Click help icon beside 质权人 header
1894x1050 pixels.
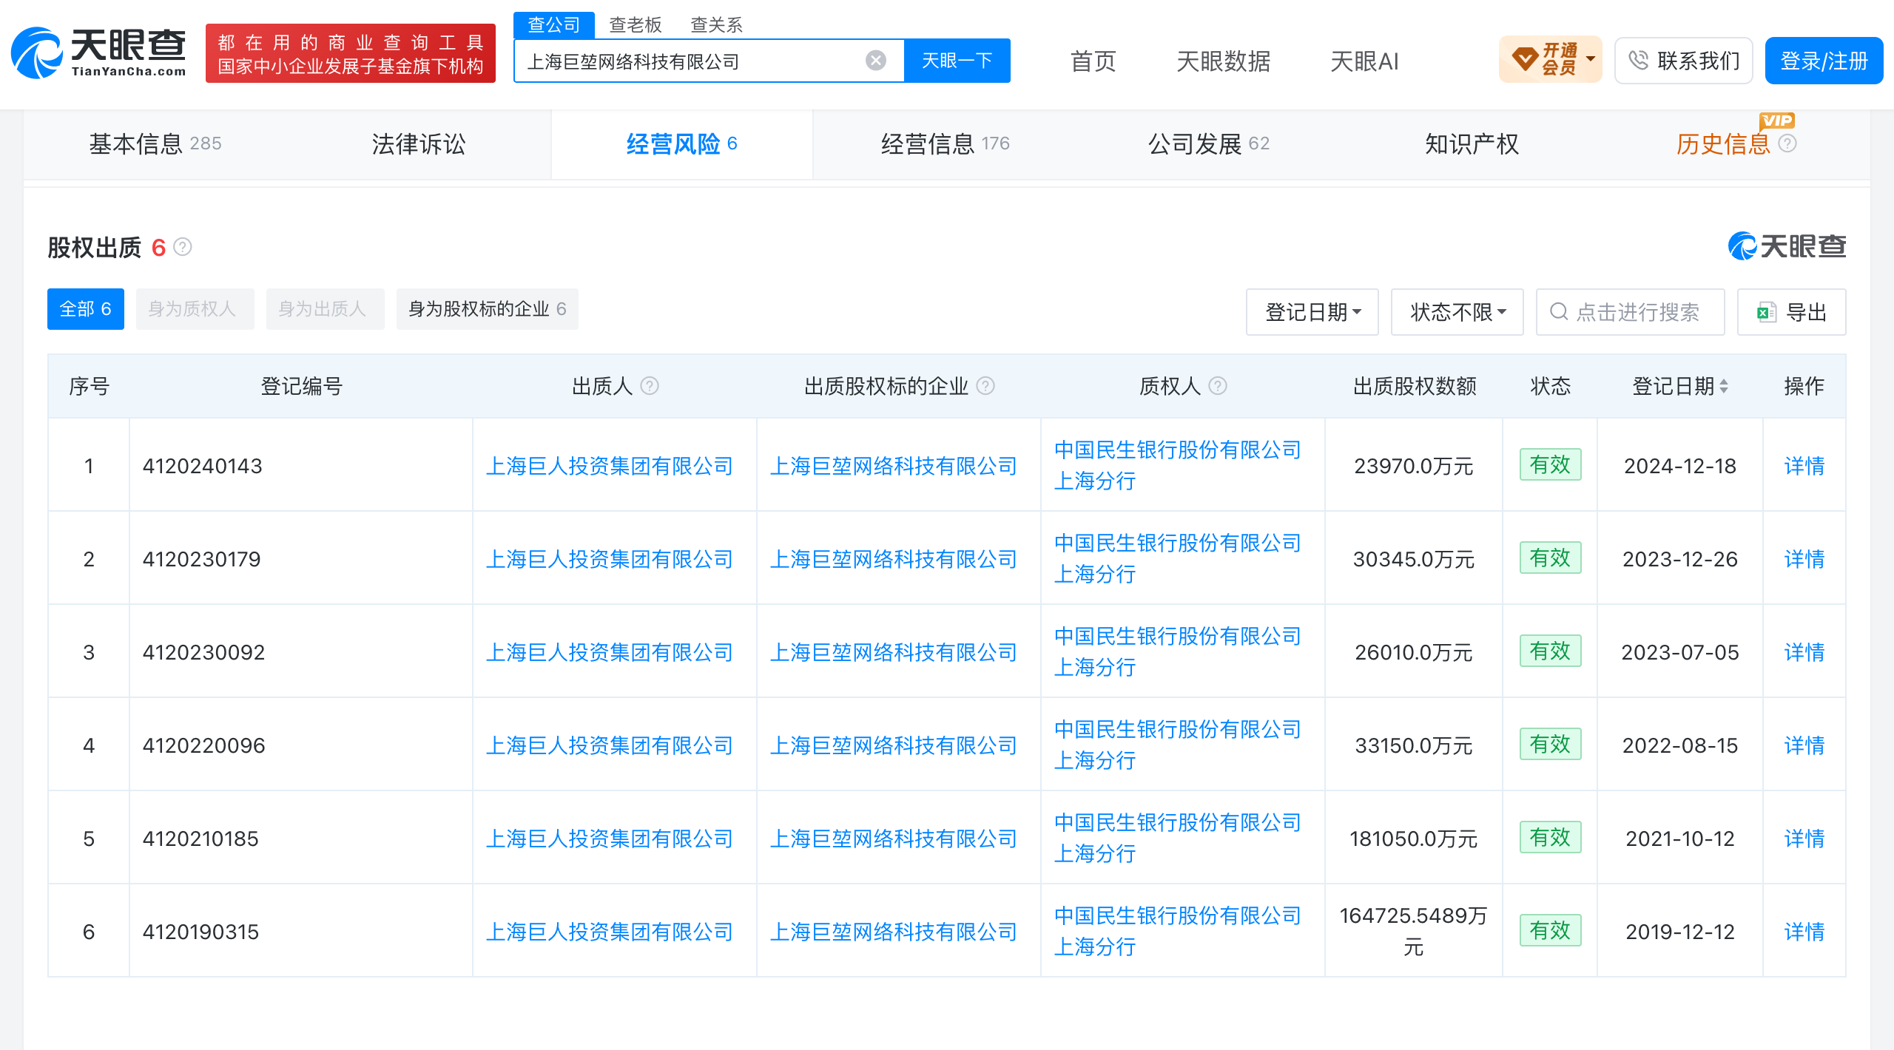[1218, 386]
